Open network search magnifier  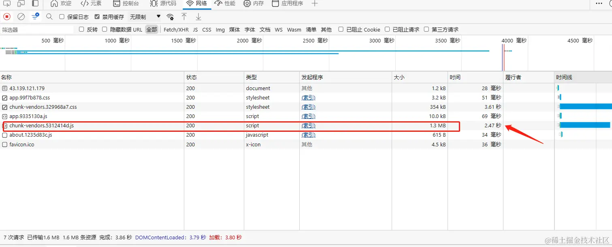(x=49, y=17)
